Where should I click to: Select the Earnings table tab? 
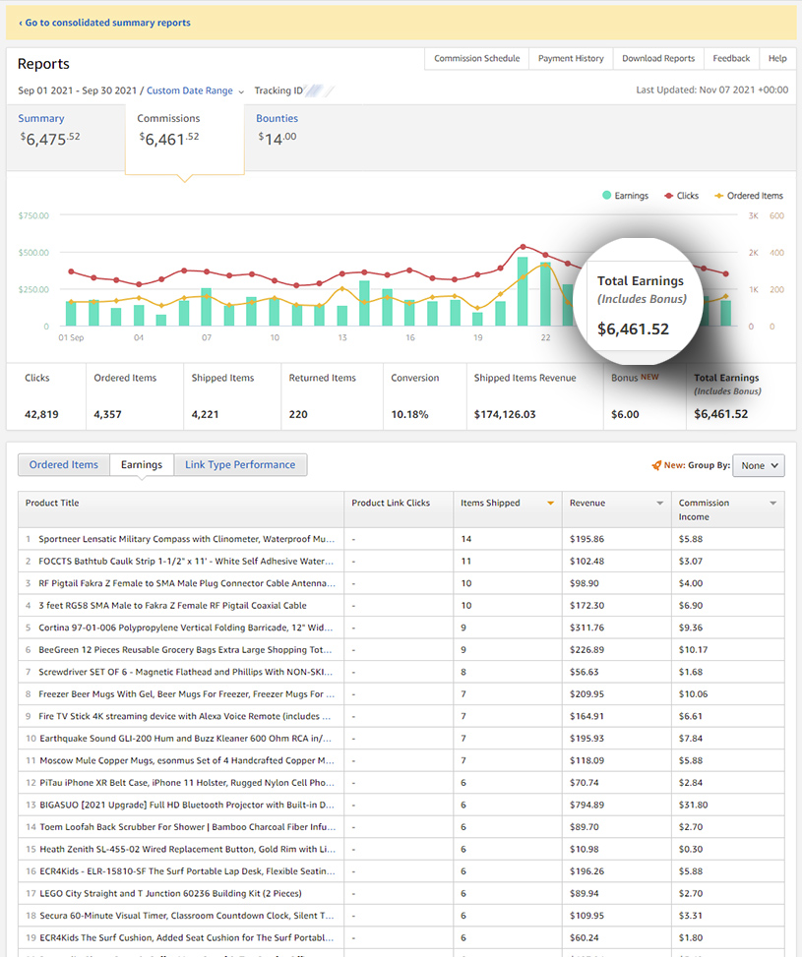pyautogui.click(x=142, y=464)
